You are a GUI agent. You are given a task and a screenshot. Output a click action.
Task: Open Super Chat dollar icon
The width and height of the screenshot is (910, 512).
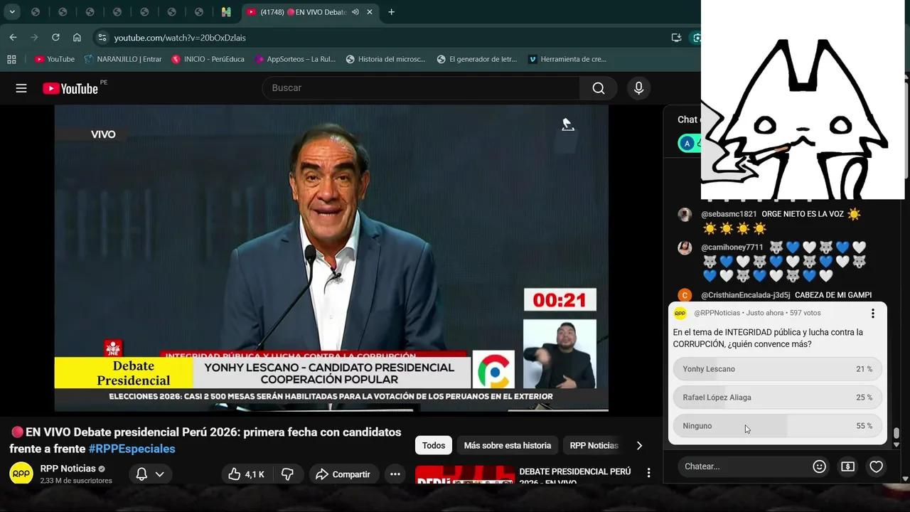pyautogui.click(x=847, y=466)
